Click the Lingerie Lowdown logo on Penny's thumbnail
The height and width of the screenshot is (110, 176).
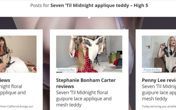[x=152, y=70]
